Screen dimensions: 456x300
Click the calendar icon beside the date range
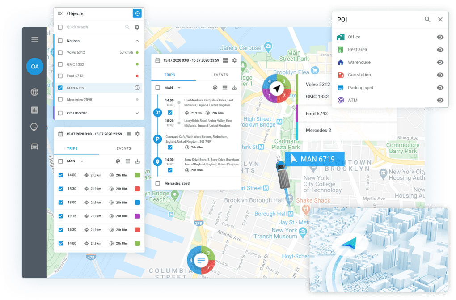(156, 60)
